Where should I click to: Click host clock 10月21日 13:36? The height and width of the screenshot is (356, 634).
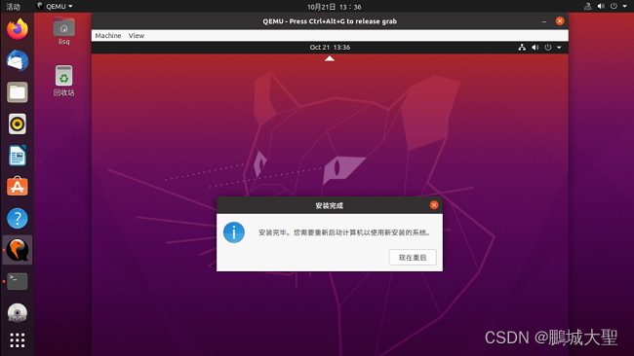click(334, 7)
